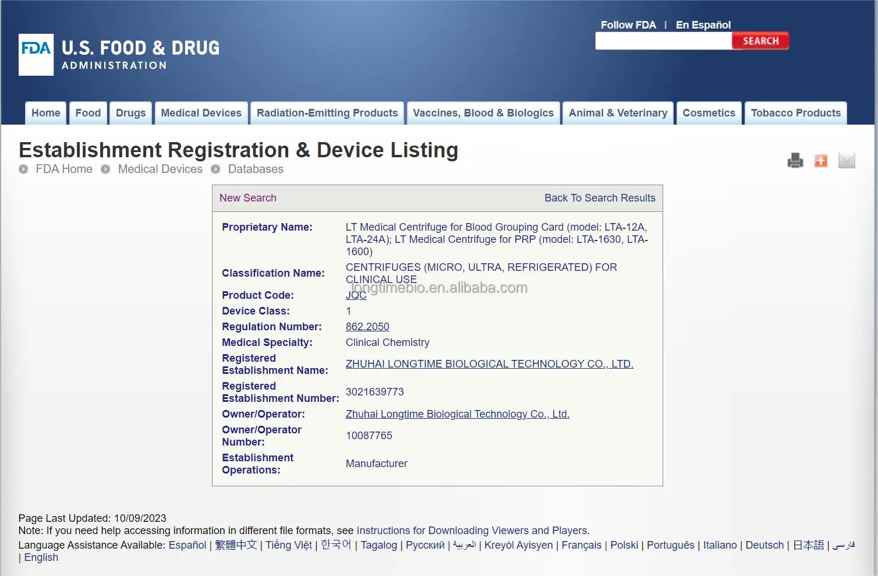Open regulation number 862.2050 link
The height and width of the screenshot is (576, 878).
tap(367, 327)
